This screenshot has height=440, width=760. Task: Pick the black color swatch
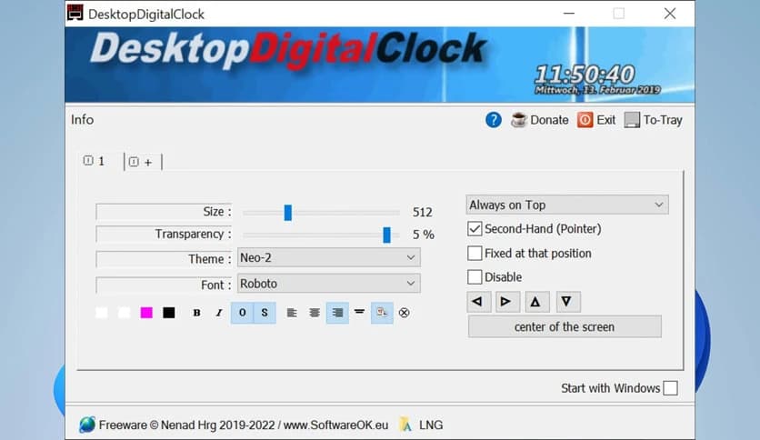click(x=169, y=313)
